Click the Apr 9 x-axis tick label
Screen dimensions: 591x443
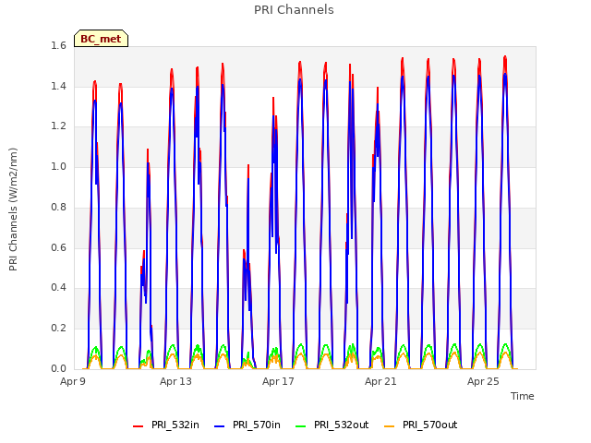[x=73, y=381]
